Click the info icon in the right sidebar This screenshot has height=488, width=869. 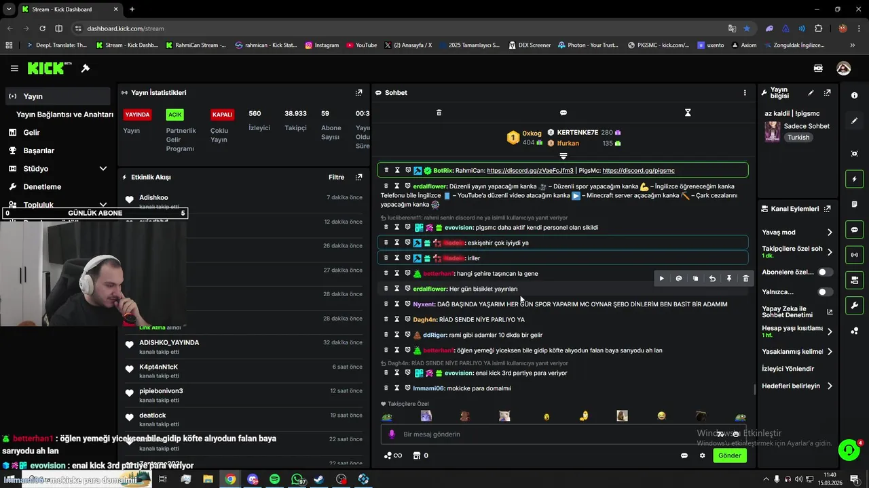point(854,96)
